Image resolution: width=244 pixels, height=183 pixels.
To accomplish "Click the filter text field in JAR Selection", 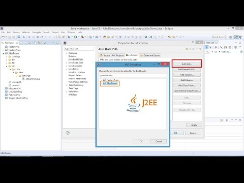I will coord(133,75).
